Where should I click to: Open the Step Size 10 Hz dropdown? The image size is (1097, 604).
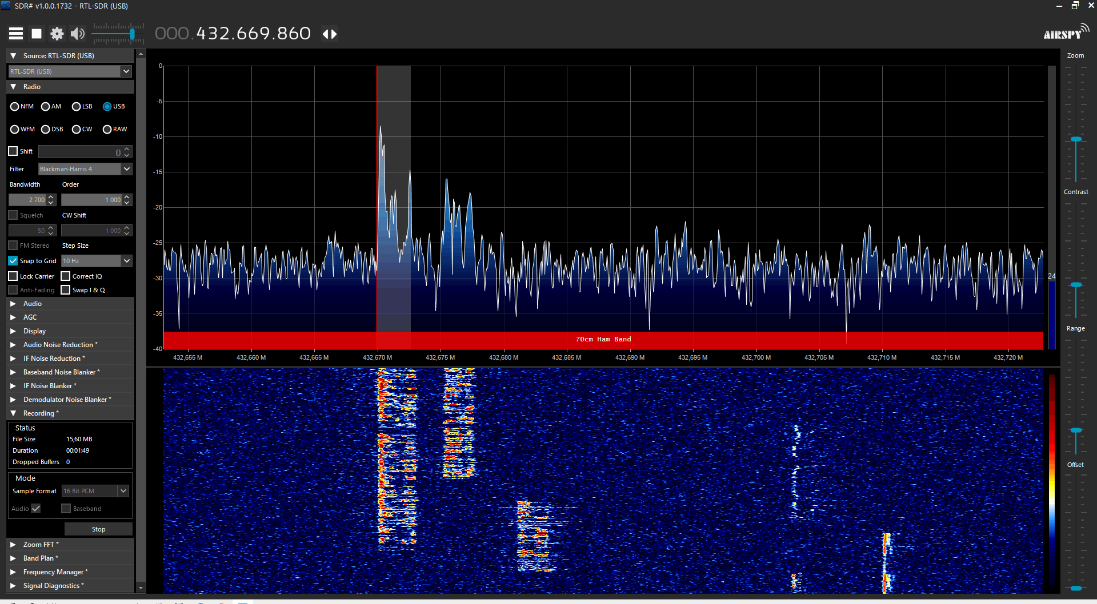126,261
